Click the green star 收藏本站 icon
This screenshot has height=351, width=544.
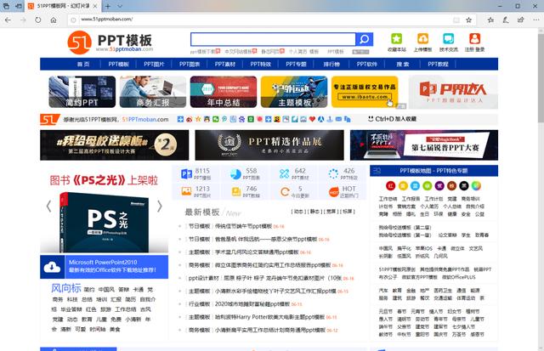[x=397, y=38]
